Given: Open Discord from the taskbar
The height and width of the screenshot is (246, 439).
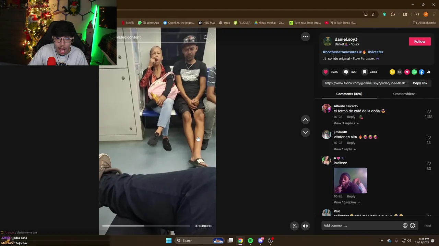Looking at the screenshot, I should click(x=260, y=241).
